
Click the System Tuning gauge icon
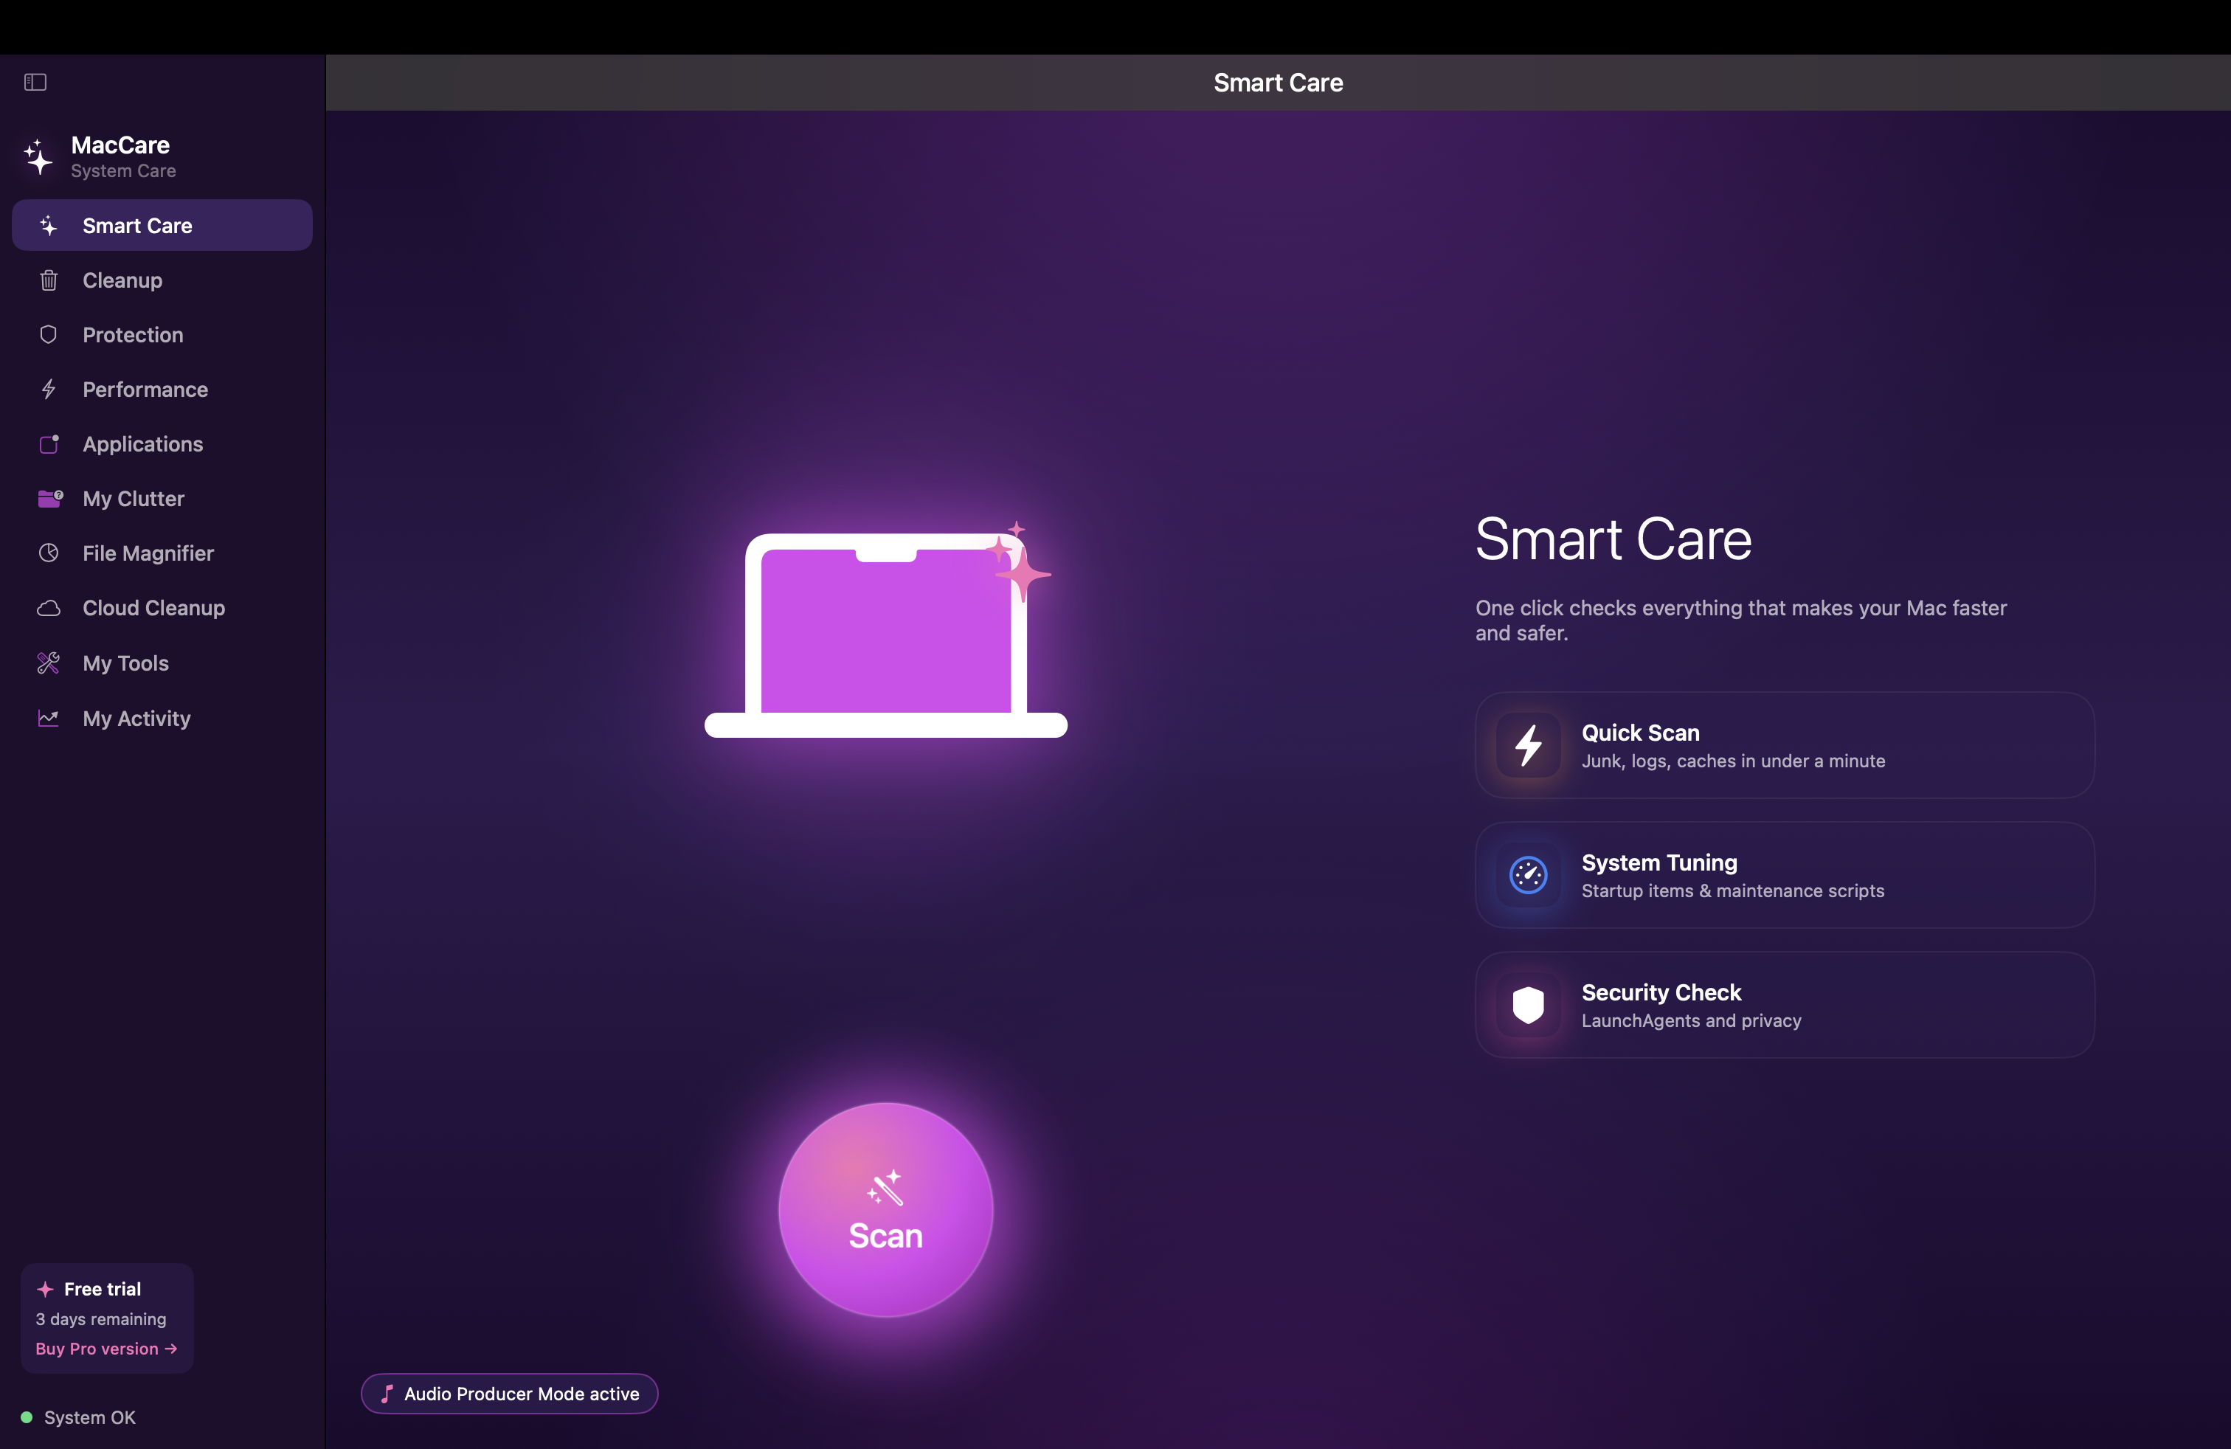point(1528,876)
